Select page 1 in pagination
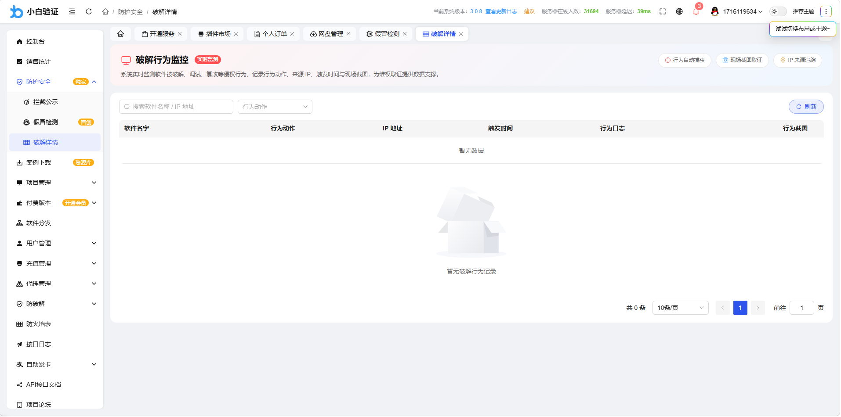 (x=740, y=308)
